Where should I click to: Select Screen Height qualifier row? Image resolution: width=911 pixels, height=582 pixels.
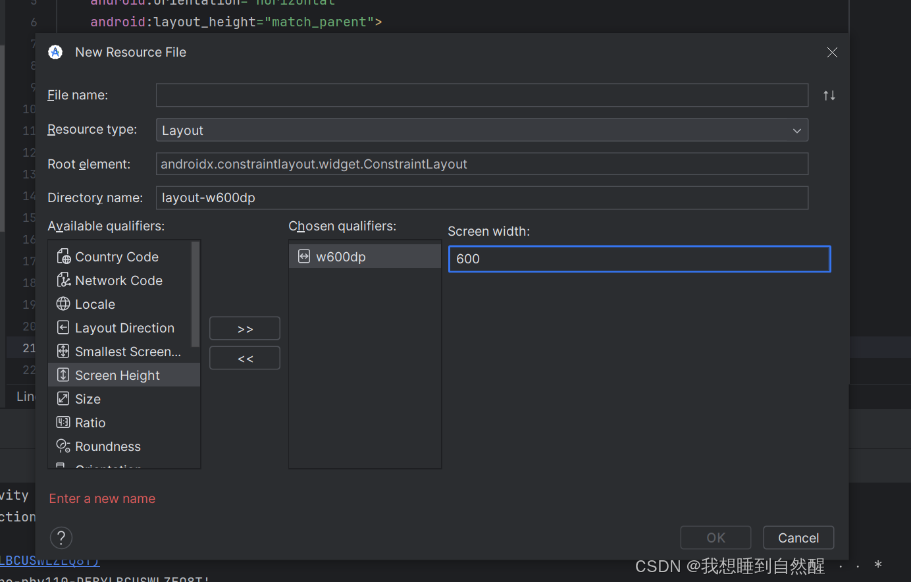click(124, 375)
